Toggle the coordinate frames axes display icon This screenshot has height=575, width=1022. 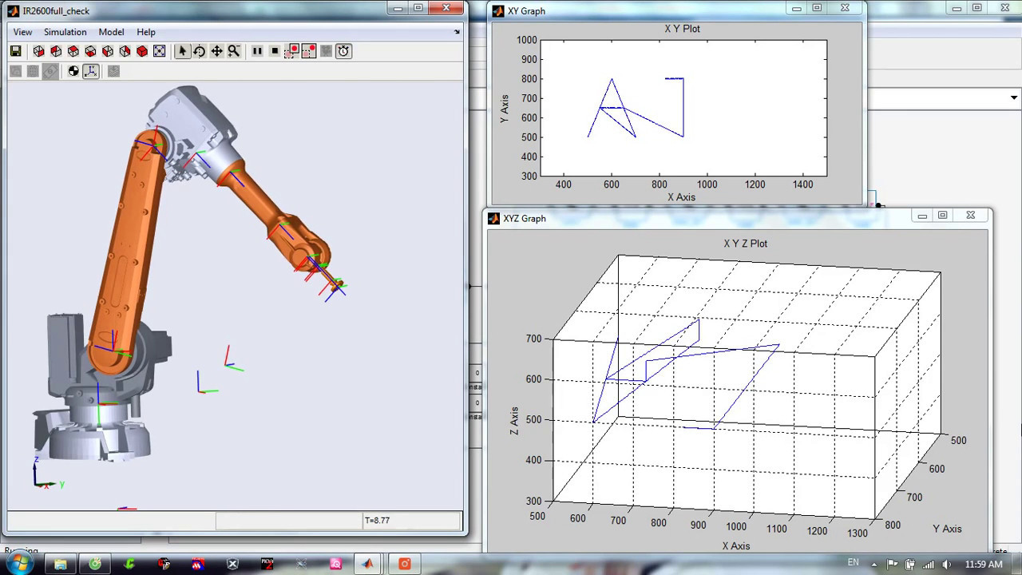pos(91,71)
